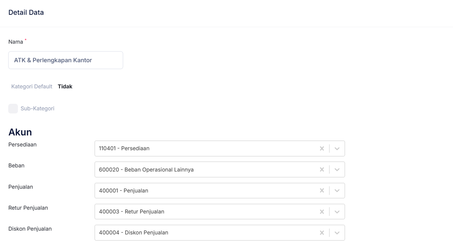Click the 400001 - Penjualan combo box
The height and width of the screenshot is (243, 453).
point(206,190)
